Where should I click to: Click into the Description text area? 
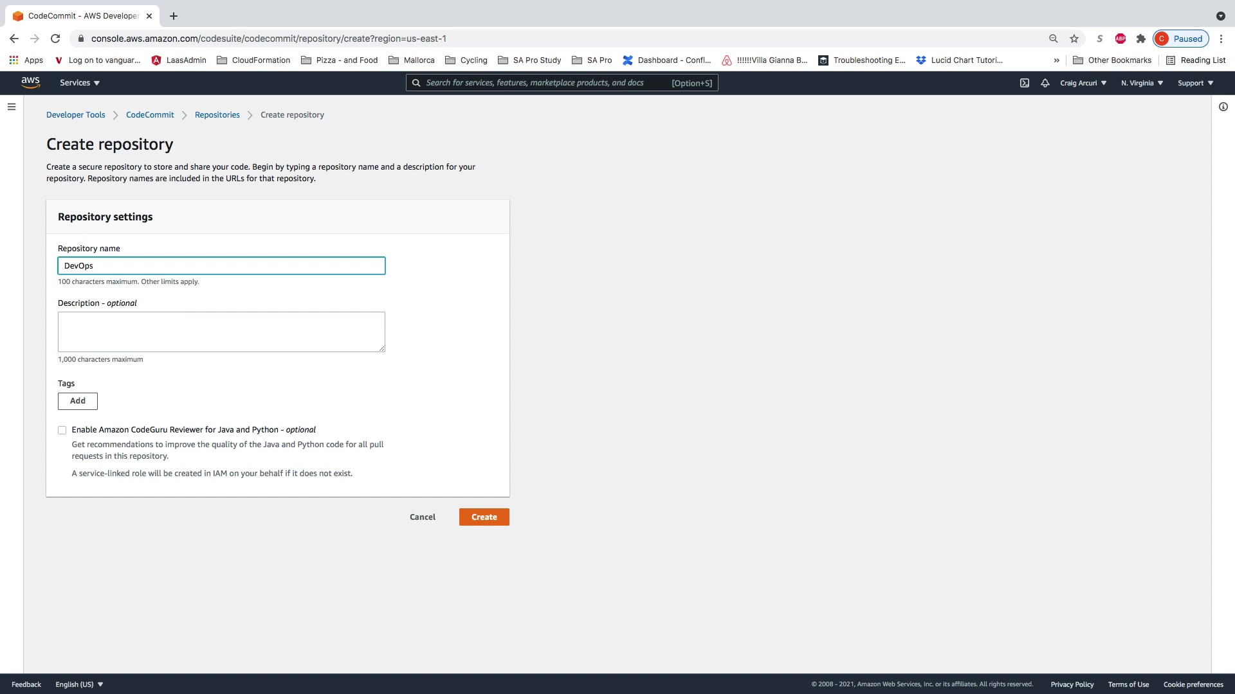[x=221, y=332]
